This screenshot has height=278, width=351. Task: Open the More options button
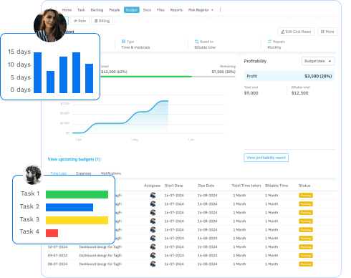pos(327,32)
